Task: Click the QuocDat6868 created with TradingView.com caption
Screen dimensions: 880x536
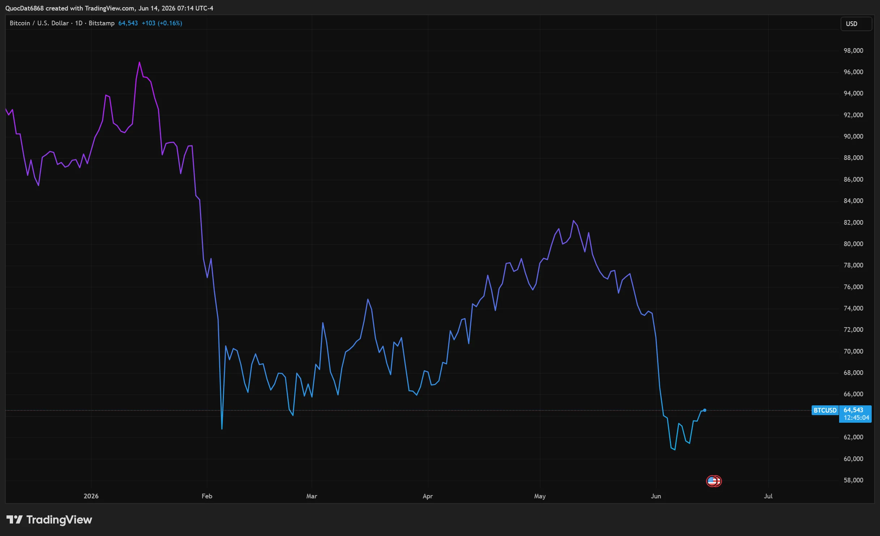Action: point(109,8)
